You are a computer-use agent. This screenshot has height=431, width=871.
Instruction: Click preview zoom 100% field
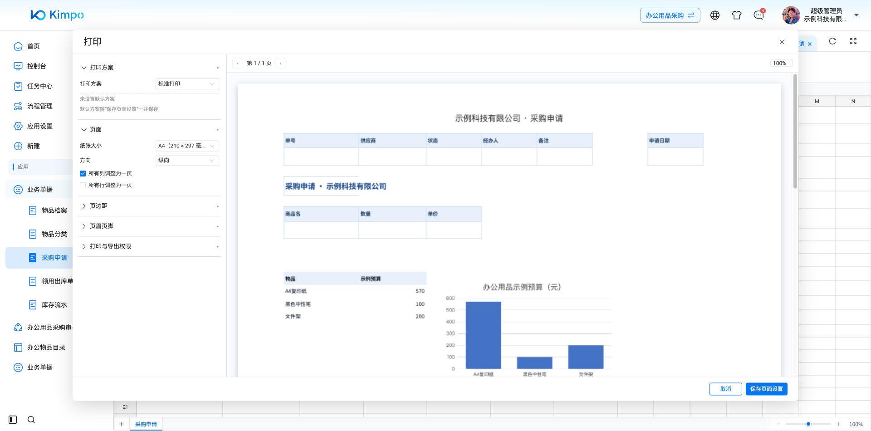(x=781, y=64)
